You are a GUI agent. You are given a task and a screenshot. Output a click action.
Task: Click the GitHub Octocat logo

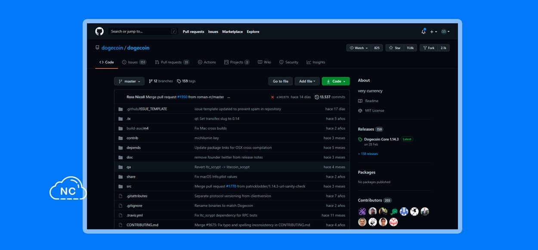tap(99, 31)
